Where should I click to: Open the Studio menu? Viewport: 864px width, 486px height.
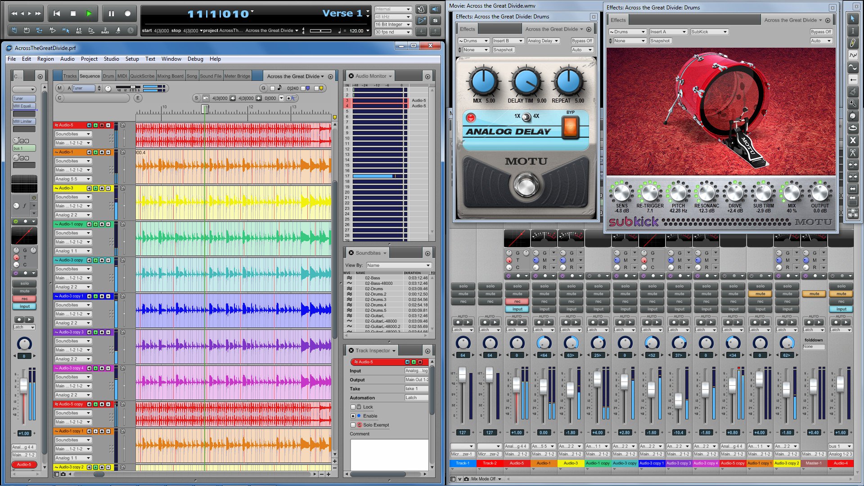(x=111, y=59)
